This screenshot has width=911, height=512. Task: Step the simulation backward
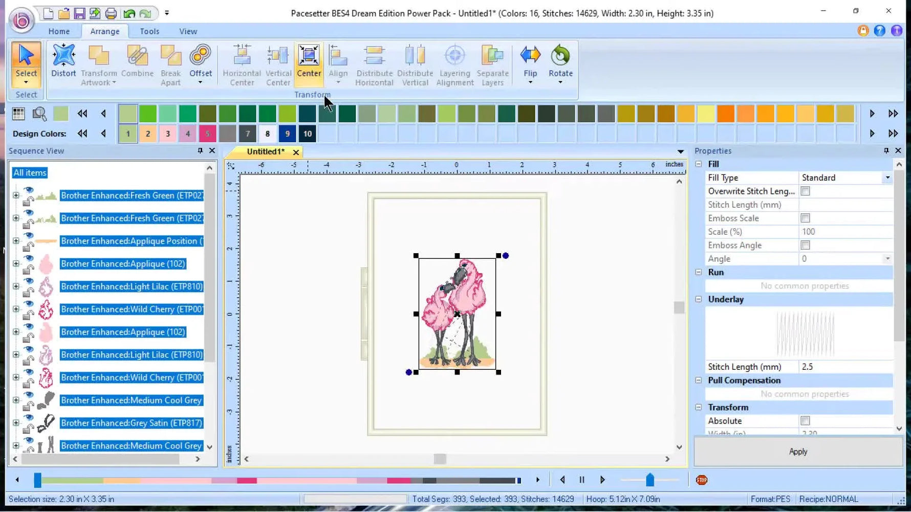coord(562,480)
